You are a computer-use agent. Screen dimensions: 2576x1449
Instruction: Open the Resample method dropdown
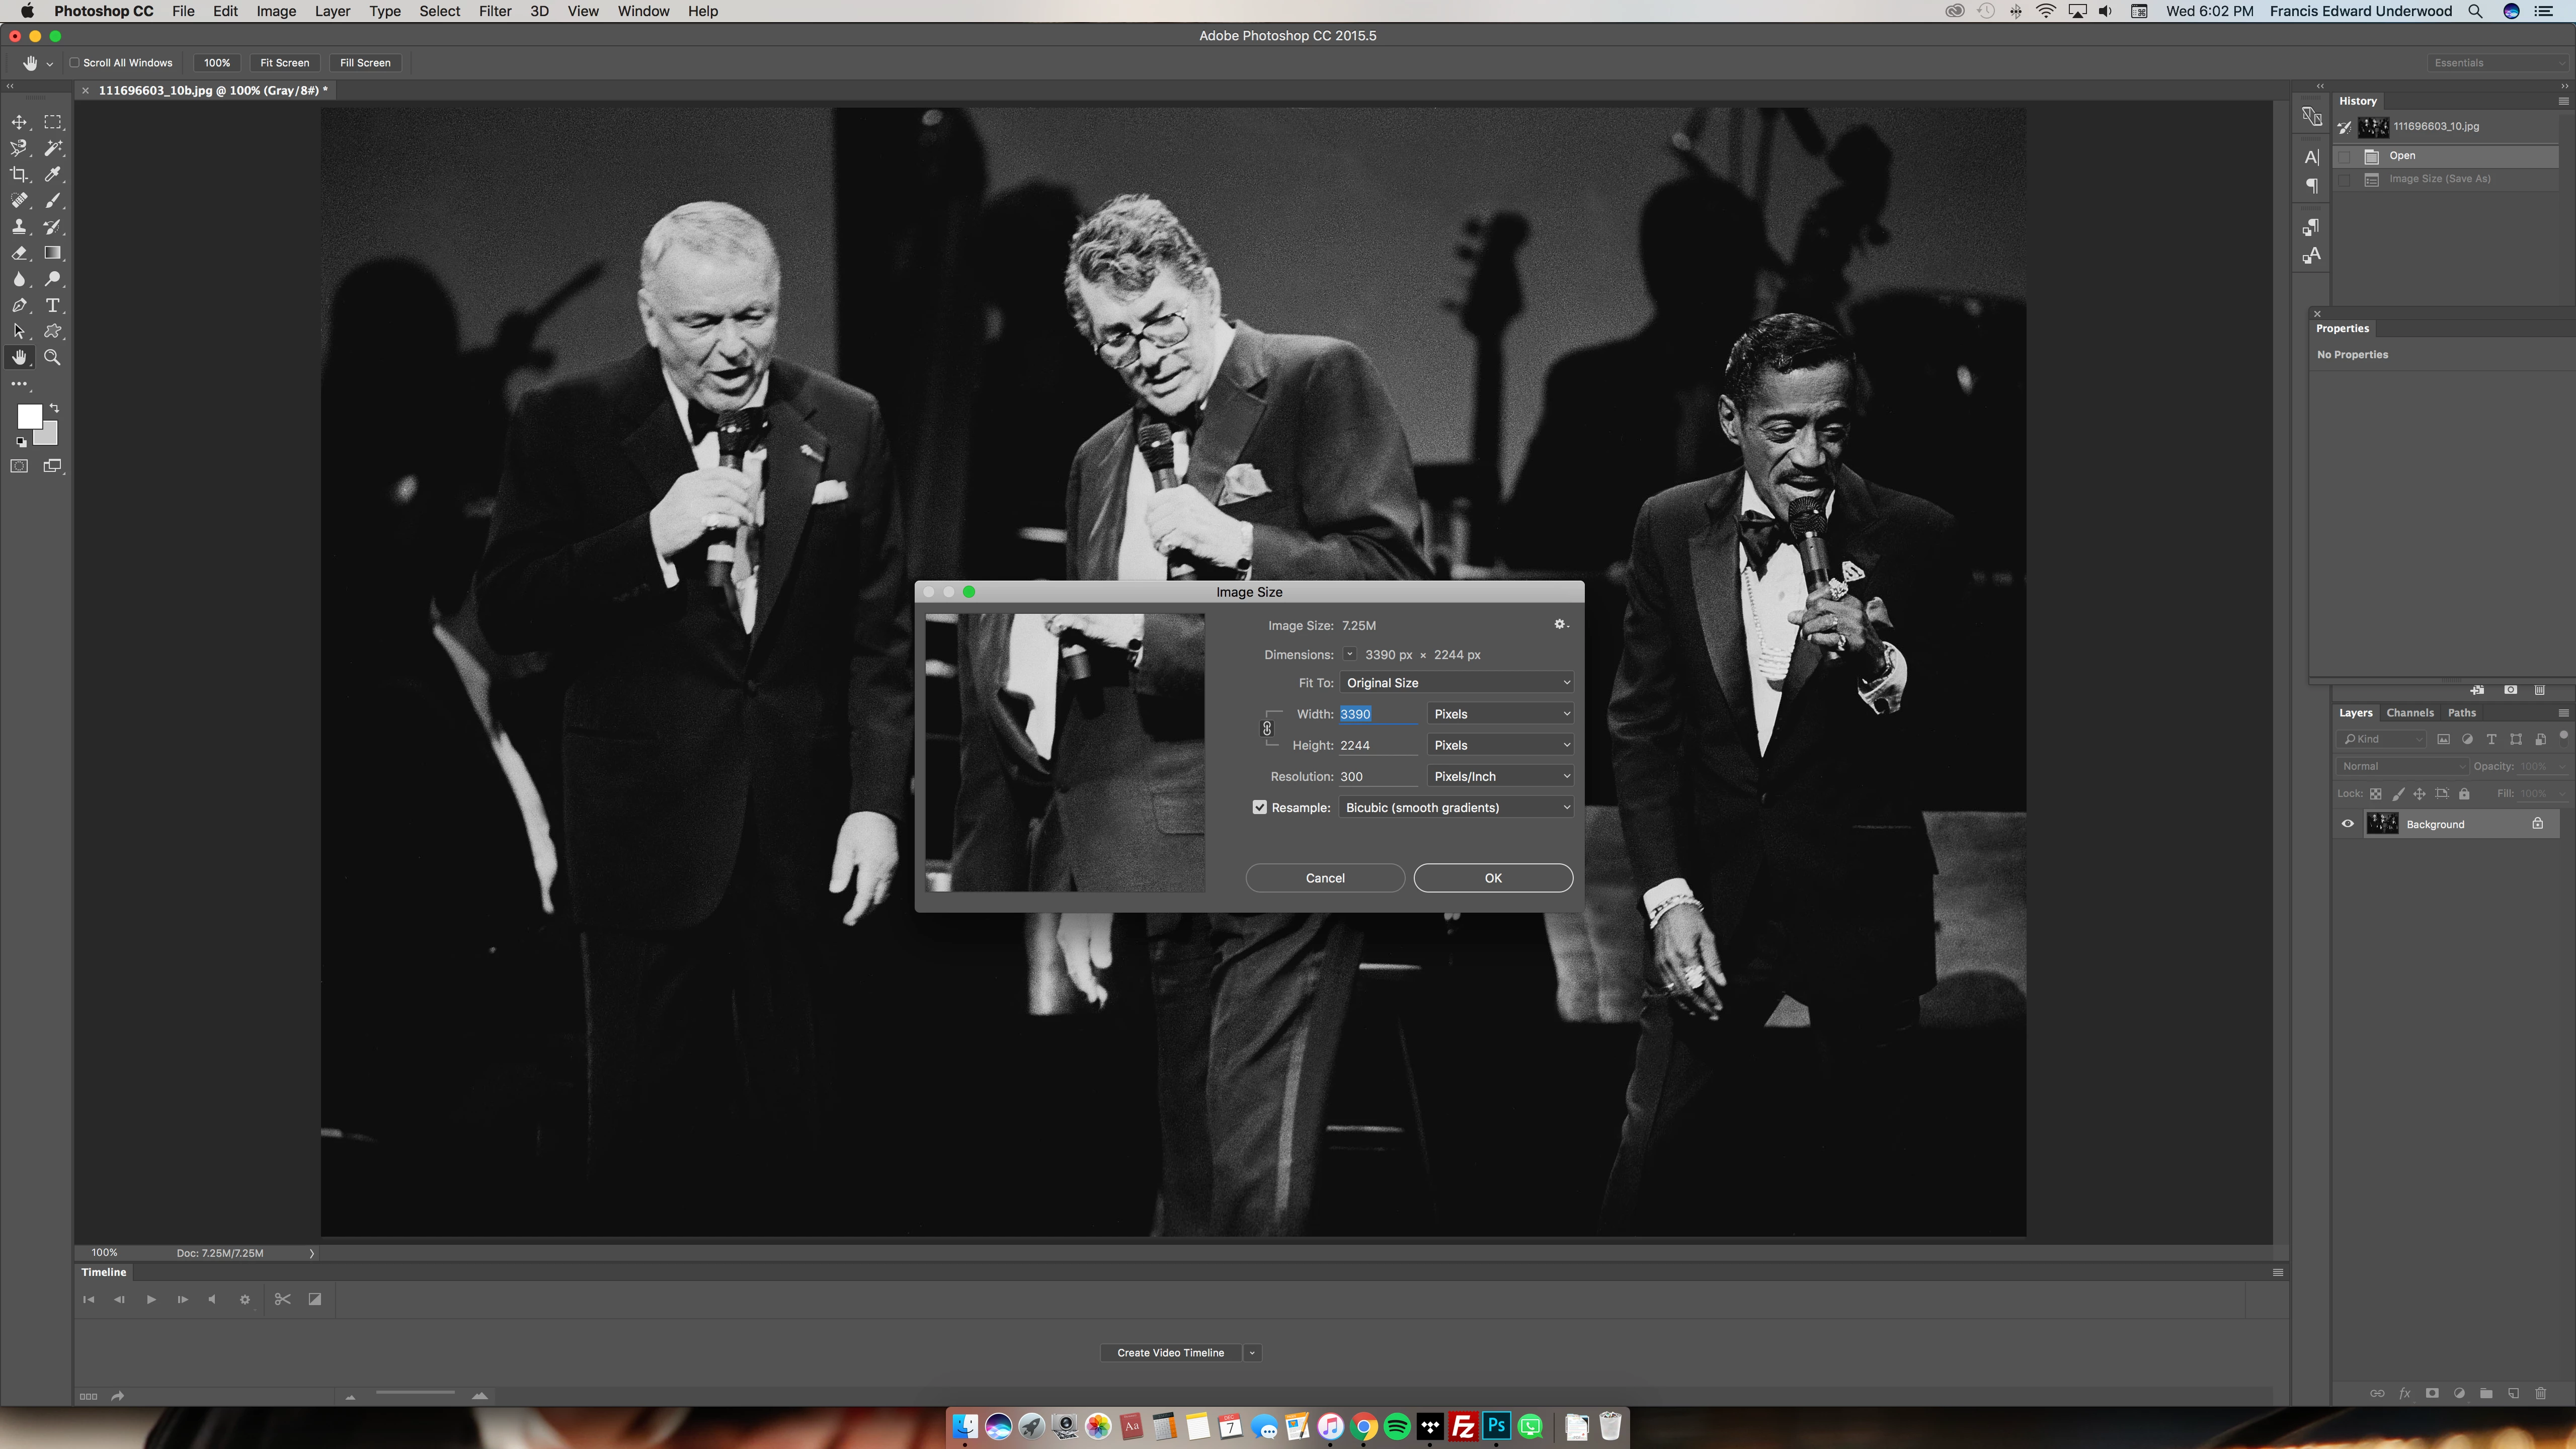[x=1456, y=807]
